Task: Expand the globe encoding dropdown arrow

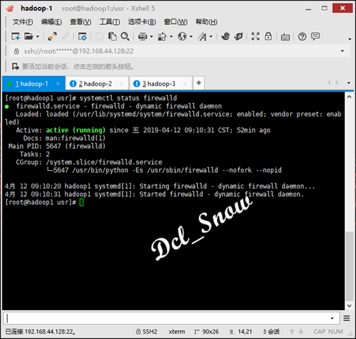Action: pyautogui.click(x=191, y=37)
